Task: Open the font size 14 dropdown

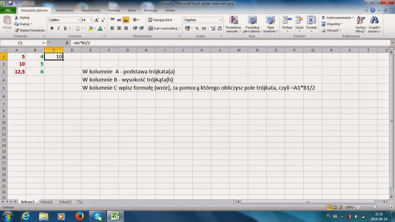Action: point(91,20)
